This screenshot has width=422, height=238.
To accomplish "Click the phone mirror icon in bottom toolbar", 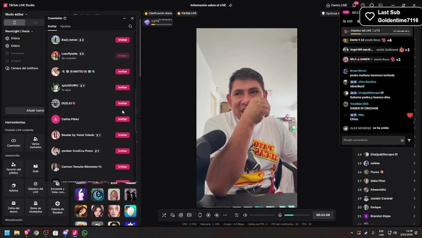I will (200, 215).
